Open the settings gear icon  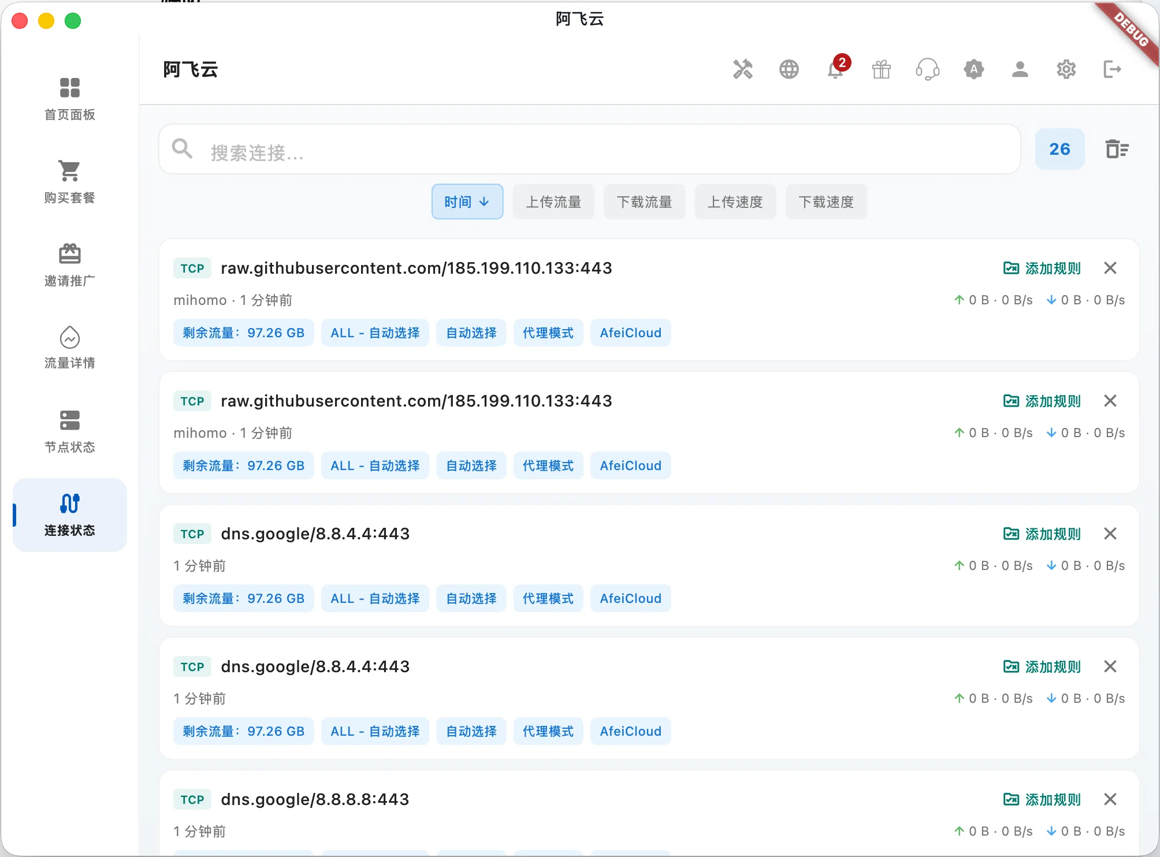[1066, 69]
